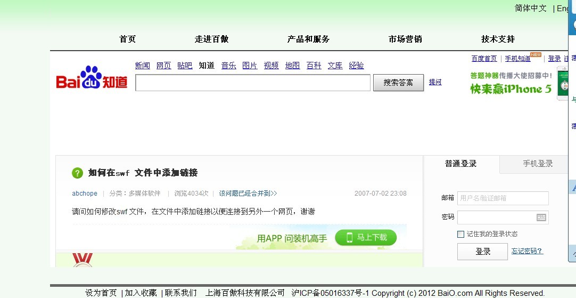Select the 普通登录 tab
Screen dimensions: 576x298
coord(461,164)
